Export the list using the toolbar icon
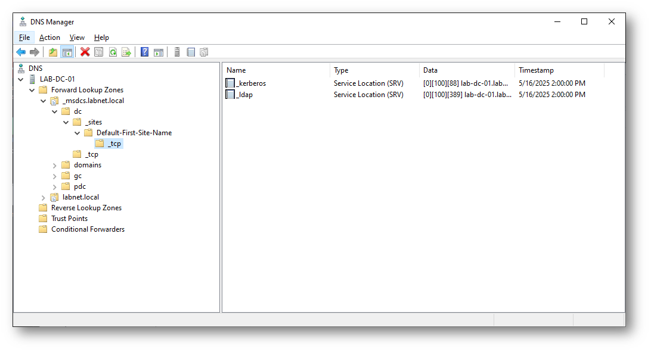The height and width of the screenshot is (352, 651). point(126,52)
